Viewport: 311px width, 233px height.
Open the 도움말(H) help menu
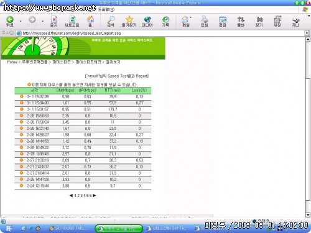(106, 9)
